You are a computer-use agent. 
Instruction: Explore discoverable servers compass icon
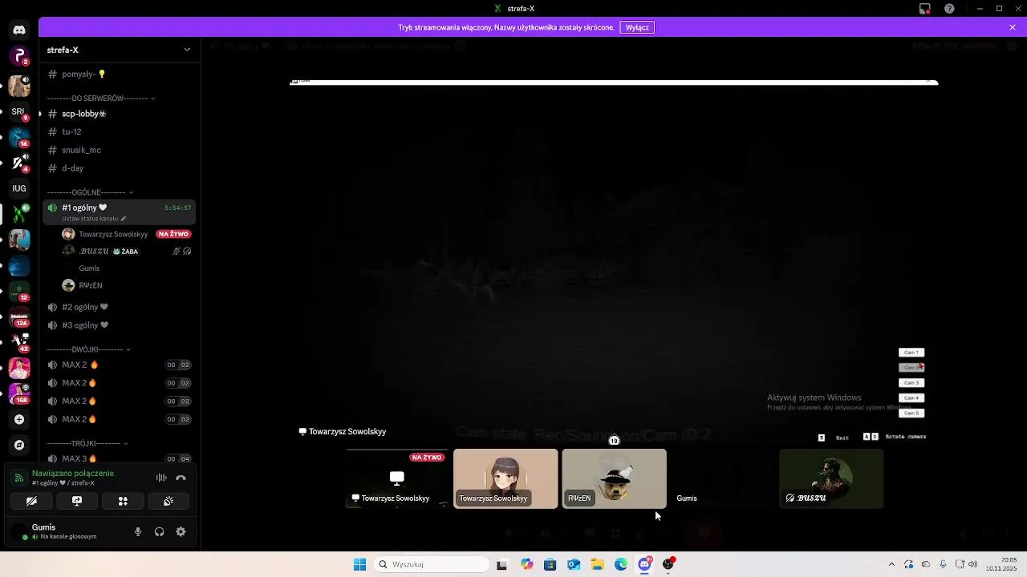coord(19,445)
